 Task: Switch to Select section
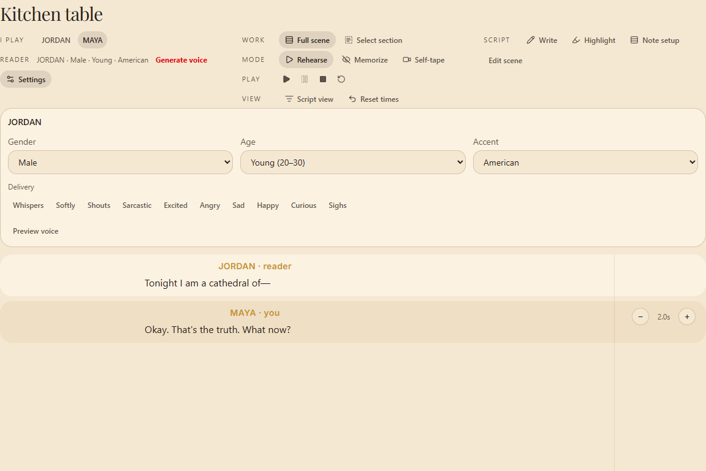(x=373, y=40)
